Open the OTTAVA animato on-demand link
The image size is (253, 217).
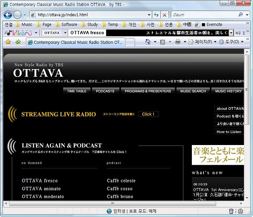41,189
